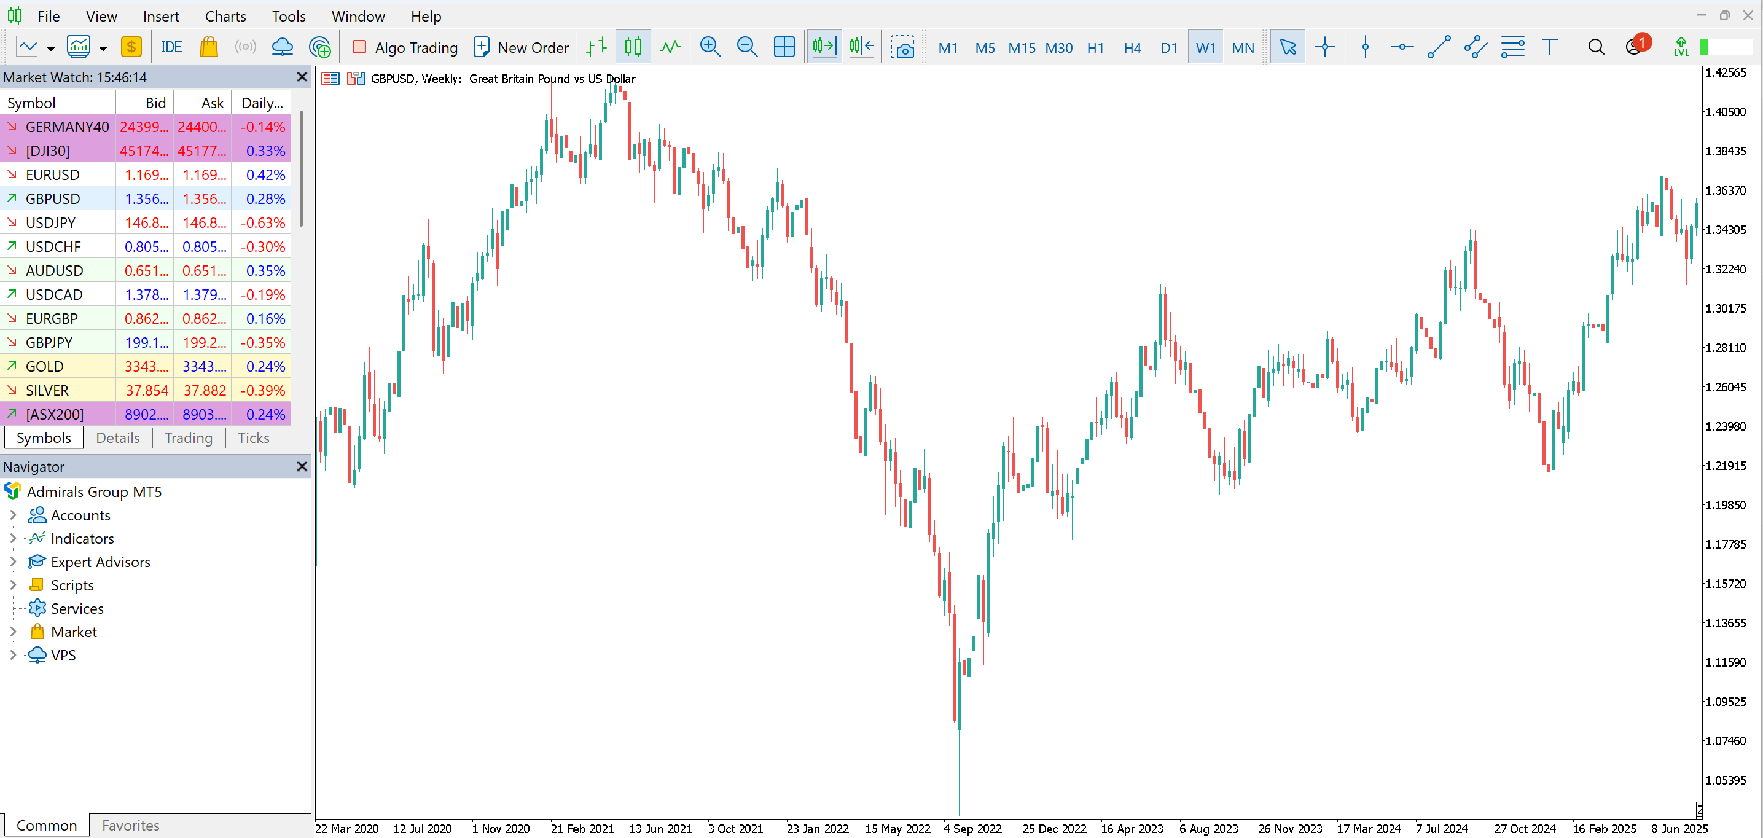Switch to the Ticks tab

tap(253, 438)
